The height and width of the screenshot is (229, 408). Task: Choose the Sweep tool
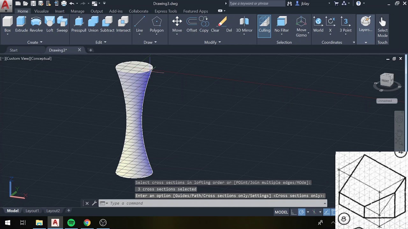click(x=62, y=25)
